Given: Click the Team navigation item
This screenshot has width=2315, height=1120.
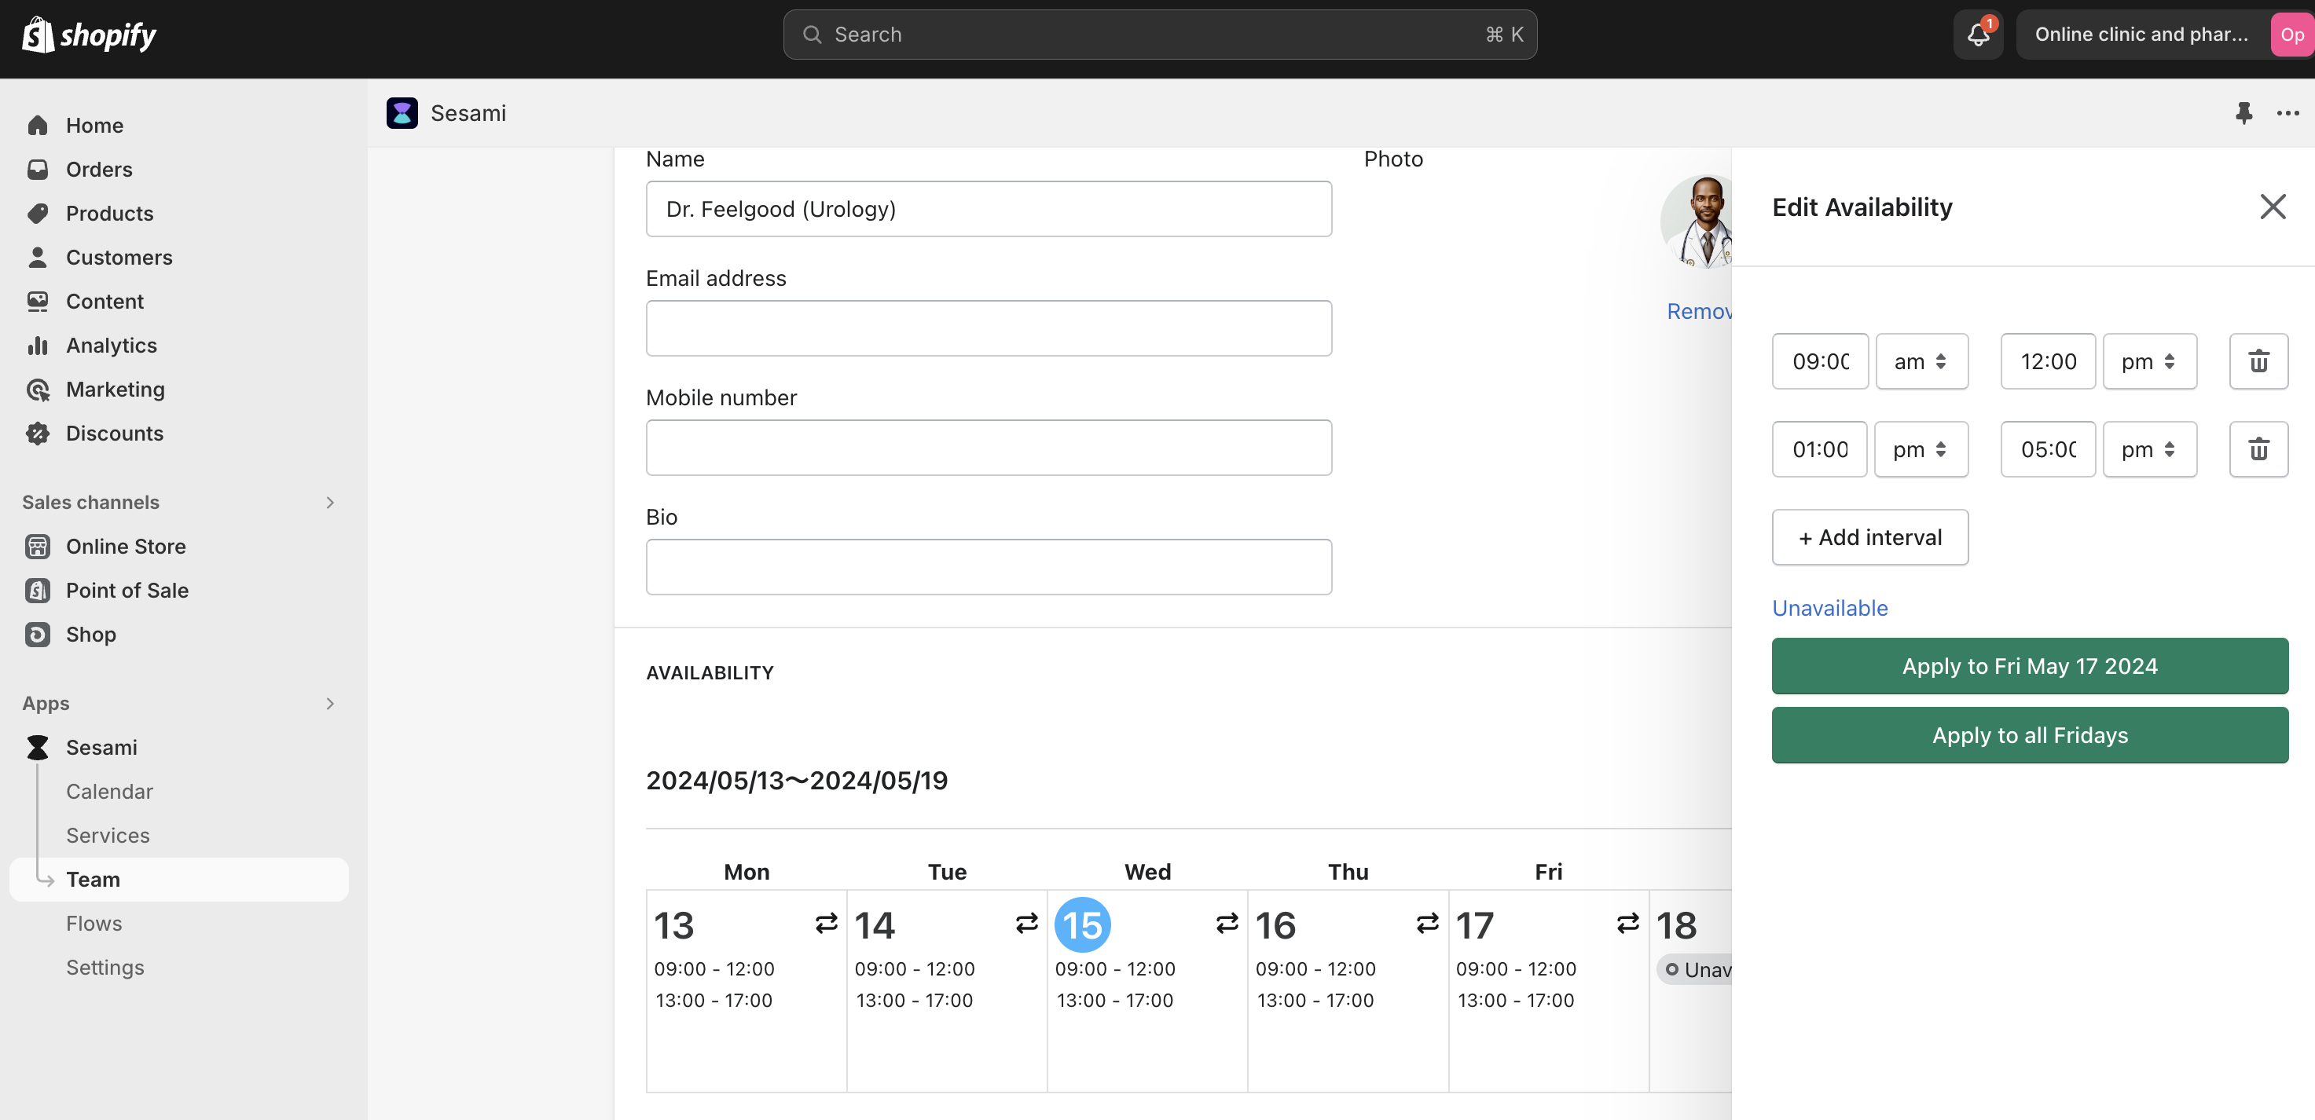Looking at the screenshot, I should click(x=93, y=880).
